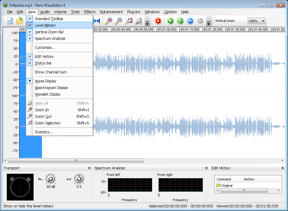This screenshot has width=288, height=211.
Task: Click waveform scrollbar right arrow
Action: point(283,161)
